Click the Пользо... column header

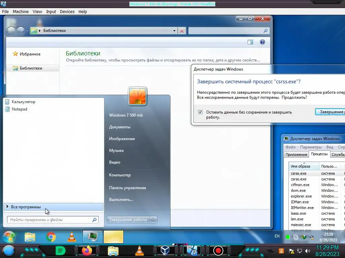click(330, 166)
